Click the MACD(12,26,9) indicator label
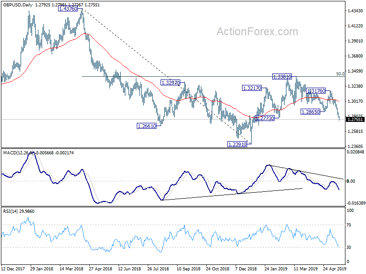This screenshot has width=366, height=274. (19, 153)
